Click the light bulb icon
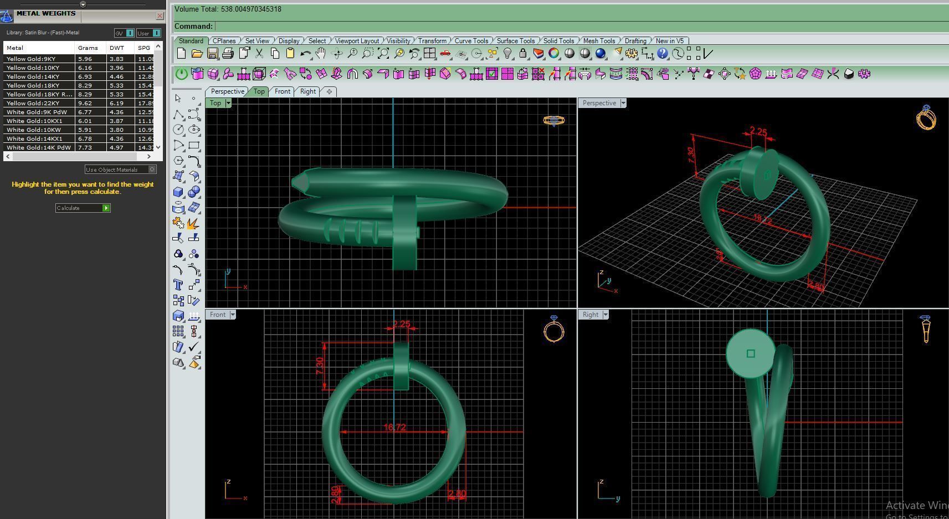This screenshot has height=519, width=949. (507, 54)
